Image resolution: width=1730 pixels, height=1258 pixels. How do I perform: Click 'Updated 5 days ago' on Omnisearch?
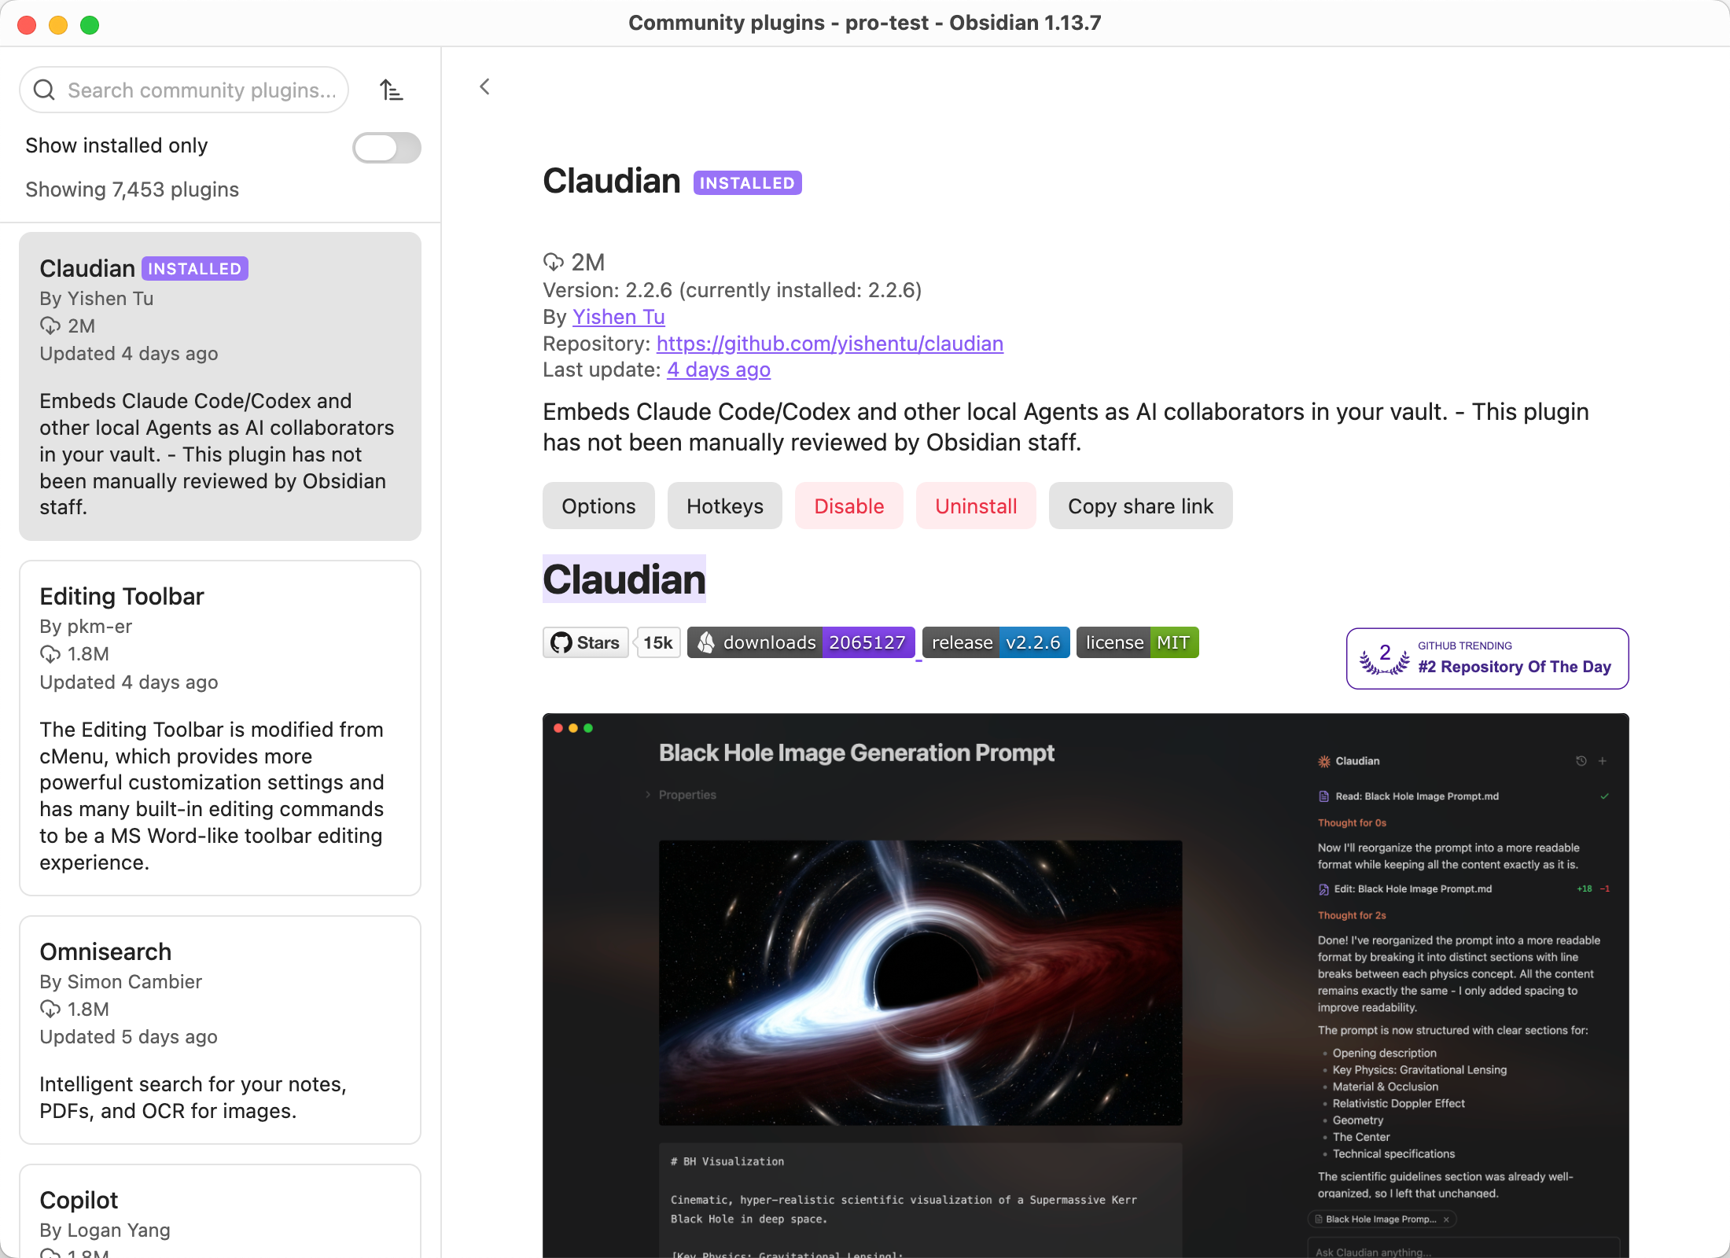coord(129,1036)
